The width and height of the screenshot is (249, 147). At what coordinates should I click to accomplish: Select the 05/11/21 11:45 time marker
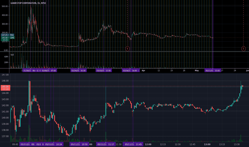(133, 144)
